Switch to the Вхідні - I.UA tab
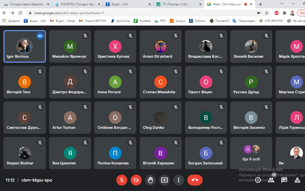305x191 pixels. pos(128,4)
